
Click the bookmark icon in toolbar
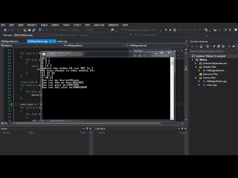236,30
